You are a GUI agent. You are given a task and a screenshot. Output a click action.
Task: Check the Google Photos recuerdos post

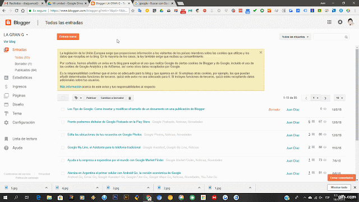(63, 135)
